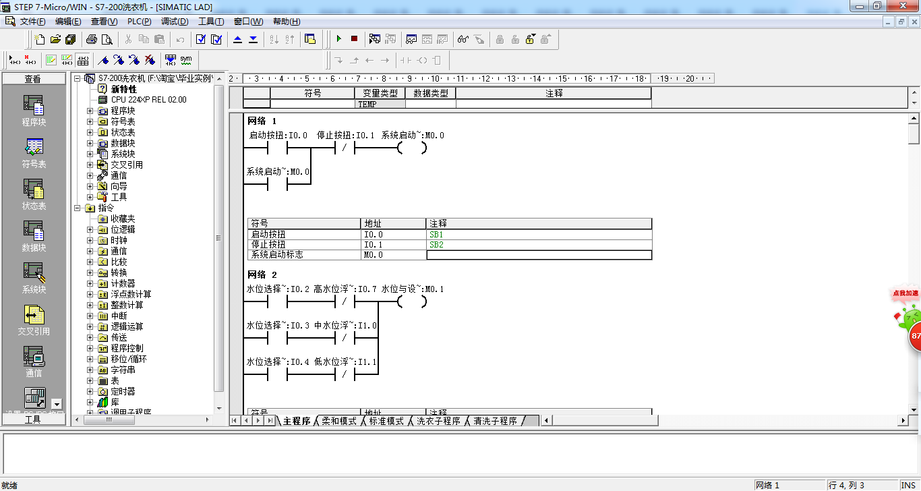Switch to the 清洗子程序 tab
Image resolution: width=921 pixels, height=491 pixels.
[495, 421]
